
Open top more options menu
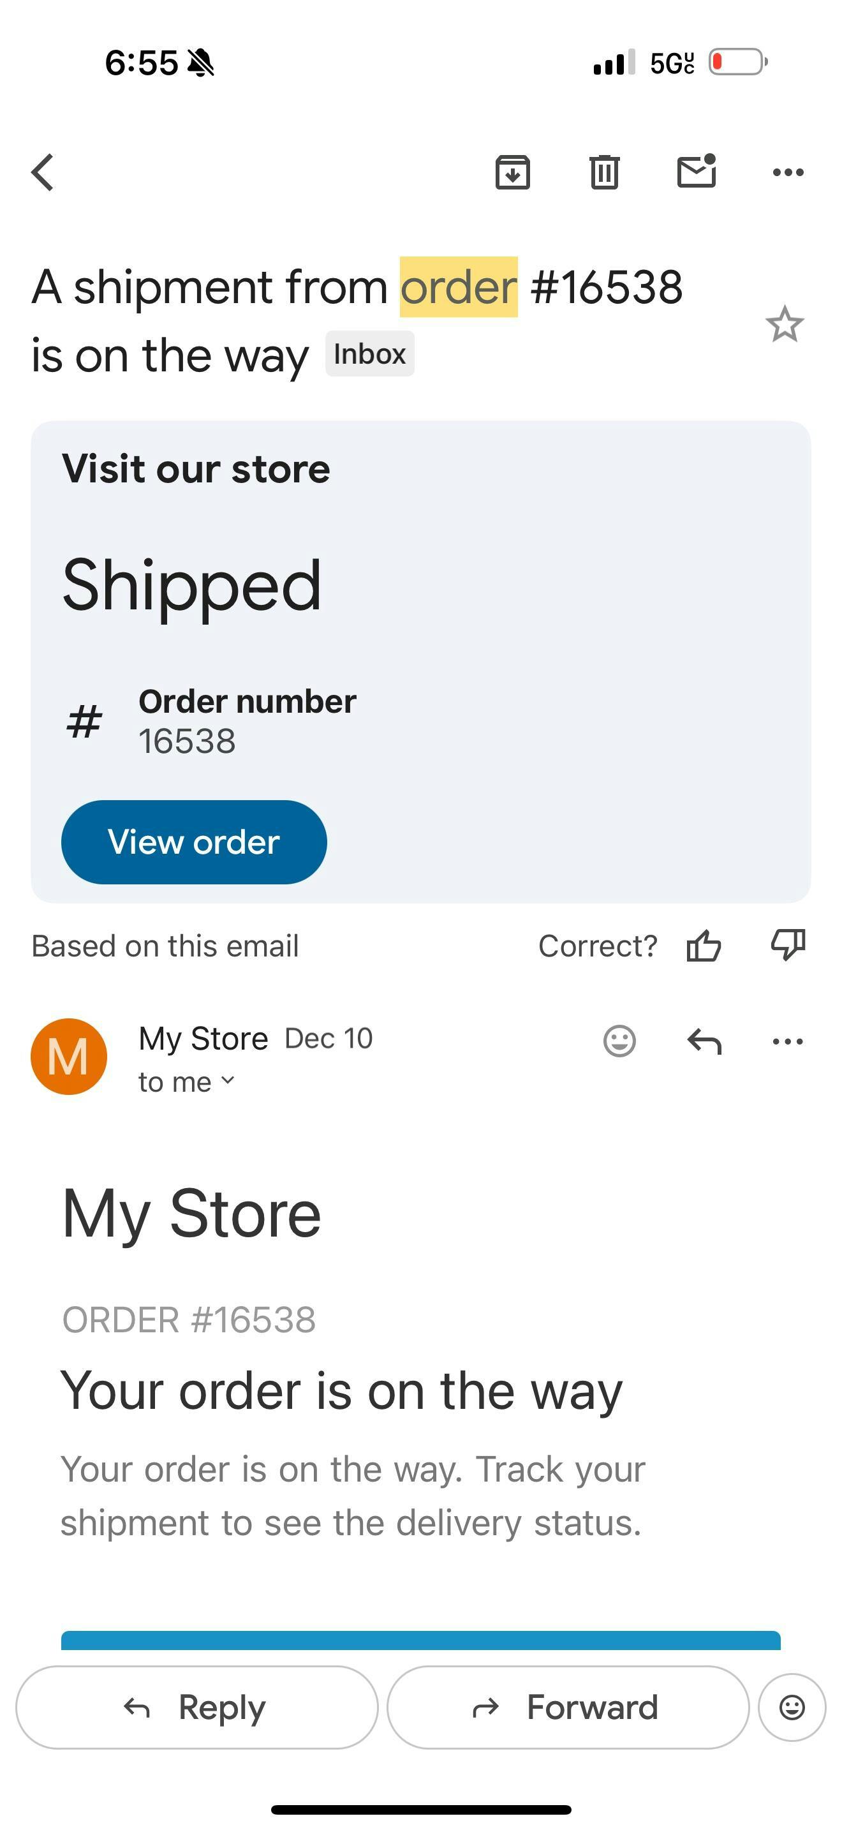click(788, 173)
